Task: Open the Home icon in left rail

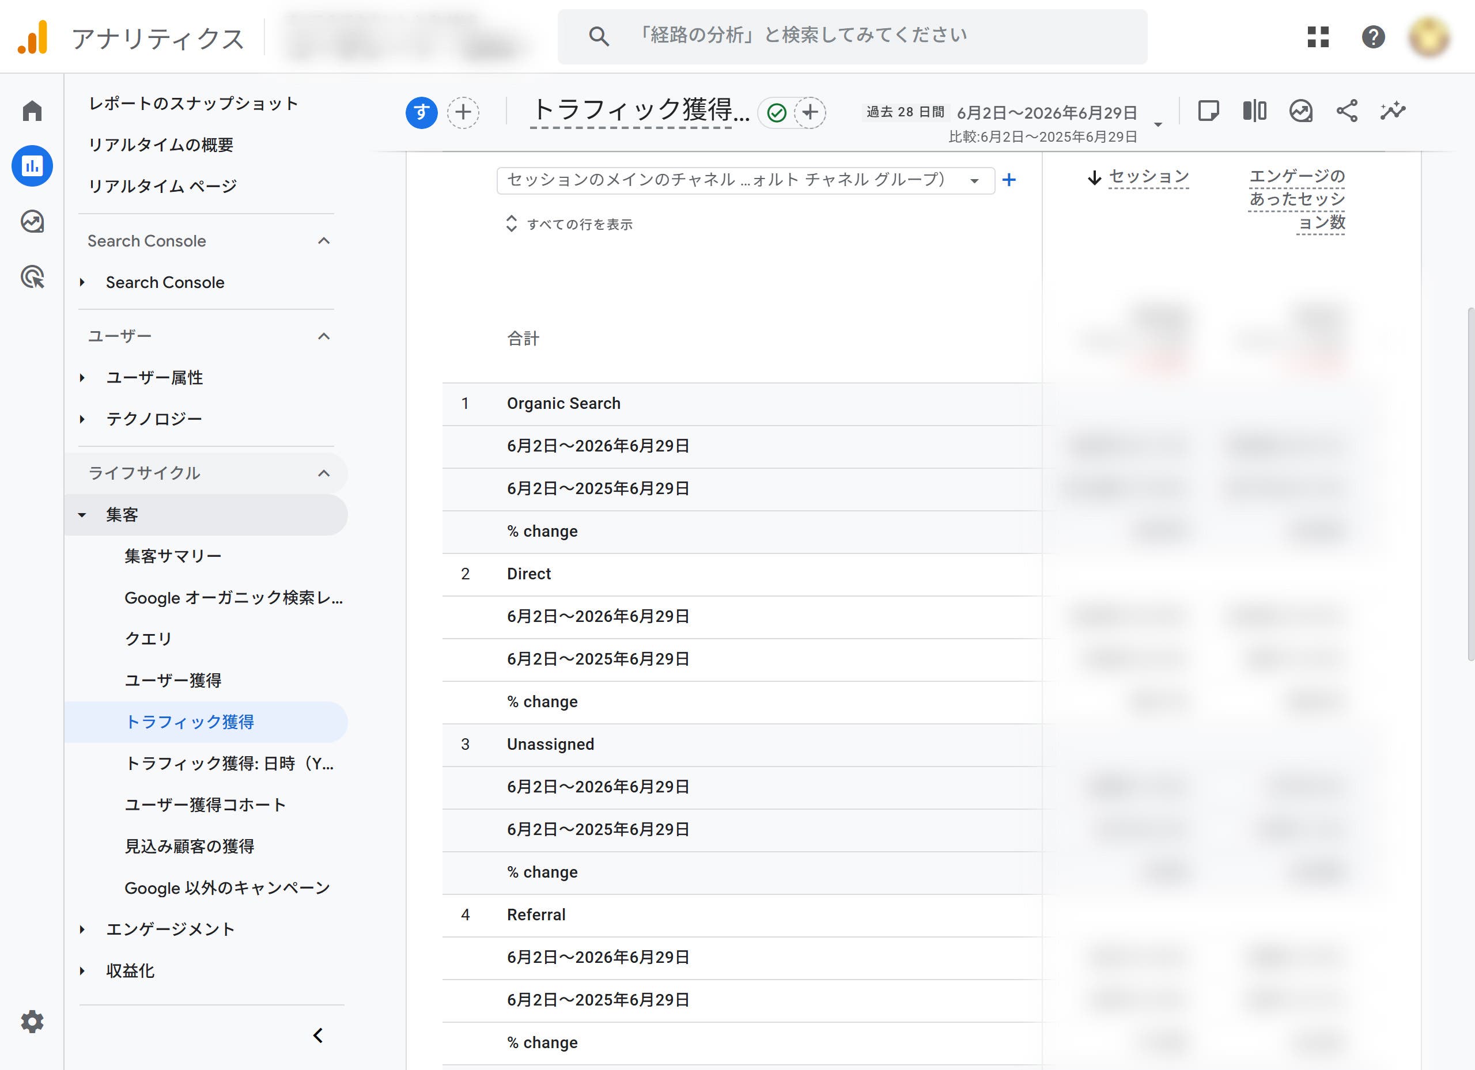Action: (x=32, y=111)
